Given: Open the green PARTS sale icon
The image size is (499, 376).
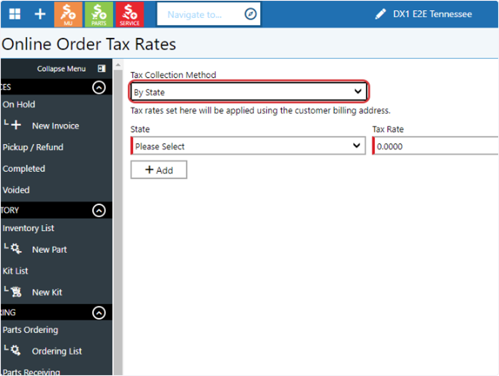Looking at the screenshot, I should click(x=99, y=15).
